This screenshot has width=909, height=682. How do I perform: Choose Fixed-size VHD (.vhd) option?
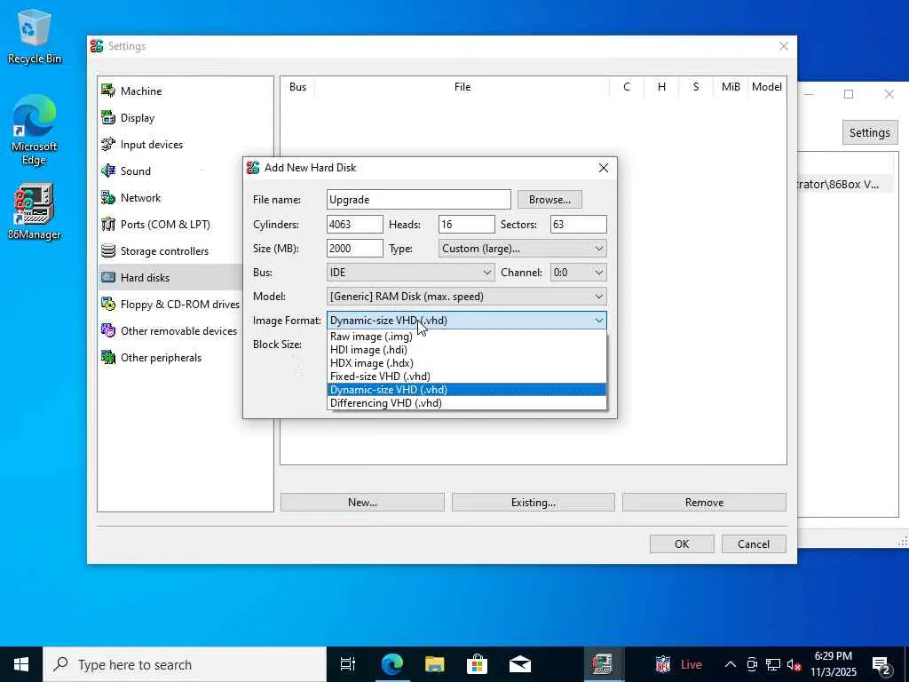(467, 377)
